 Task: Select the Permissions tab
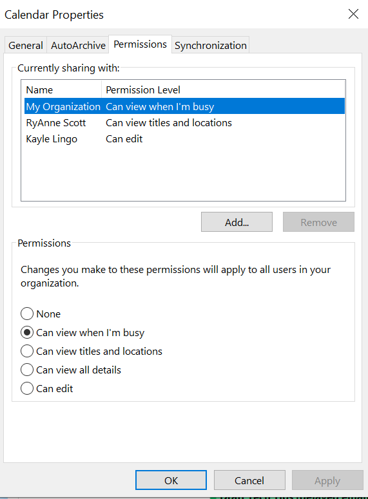(140, 44)
